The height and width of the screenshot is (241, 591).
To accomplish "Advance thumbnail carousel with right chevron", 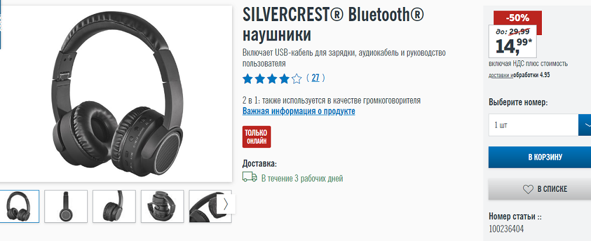I will click(226, 204).
